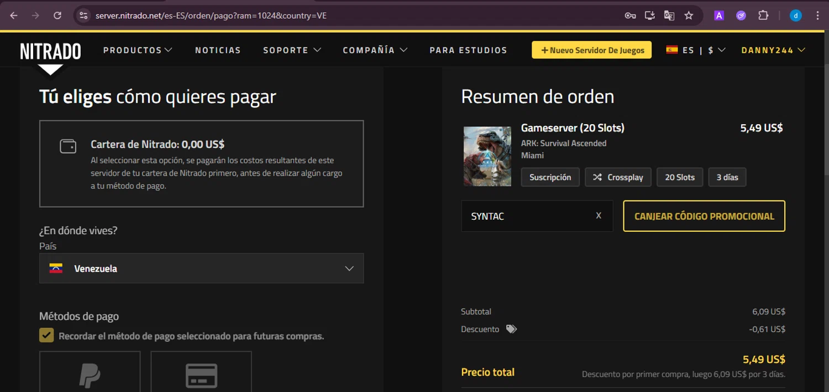Screen dimensions: 829x392
Task: Click the Suscripción tag
Action: (x=550, y=177)
